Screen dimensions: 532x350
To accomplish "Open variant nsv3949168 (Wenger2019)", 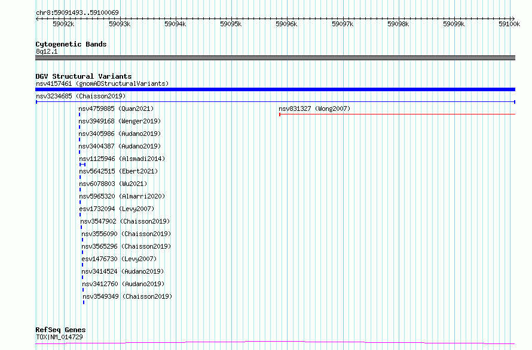I will click(120, 121).
